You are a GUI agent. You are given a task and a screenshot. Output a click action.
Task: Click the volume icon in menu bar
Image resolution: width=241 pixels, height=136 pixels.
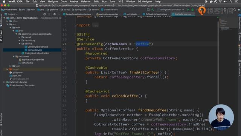(225, 2)
